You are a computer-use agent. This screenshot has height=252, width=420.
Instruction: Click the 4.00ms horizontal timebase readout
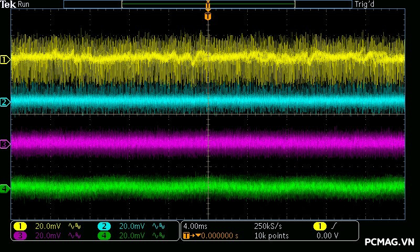pos(196,226)
